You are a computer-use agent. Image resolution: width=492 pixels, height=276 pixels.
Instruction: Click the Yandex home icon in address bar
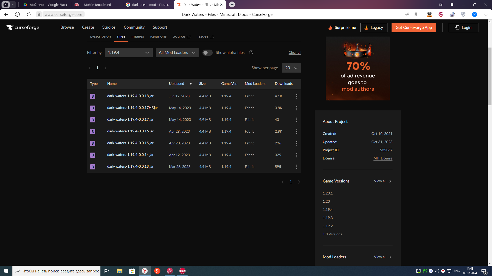(17, 14)
